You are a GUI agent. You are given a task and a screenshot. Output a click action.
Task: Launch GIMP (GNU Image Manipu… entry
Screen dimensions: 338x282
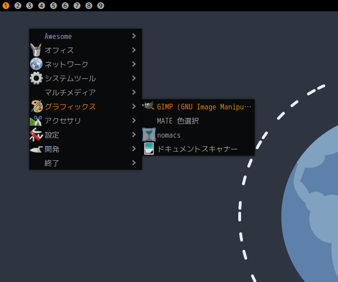click(198, 107)
